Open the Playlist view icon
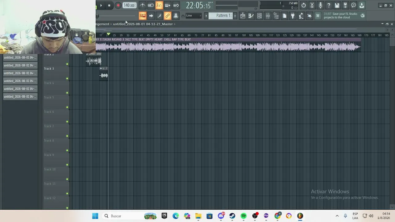395x222 pixels. [x=243, y=16]
